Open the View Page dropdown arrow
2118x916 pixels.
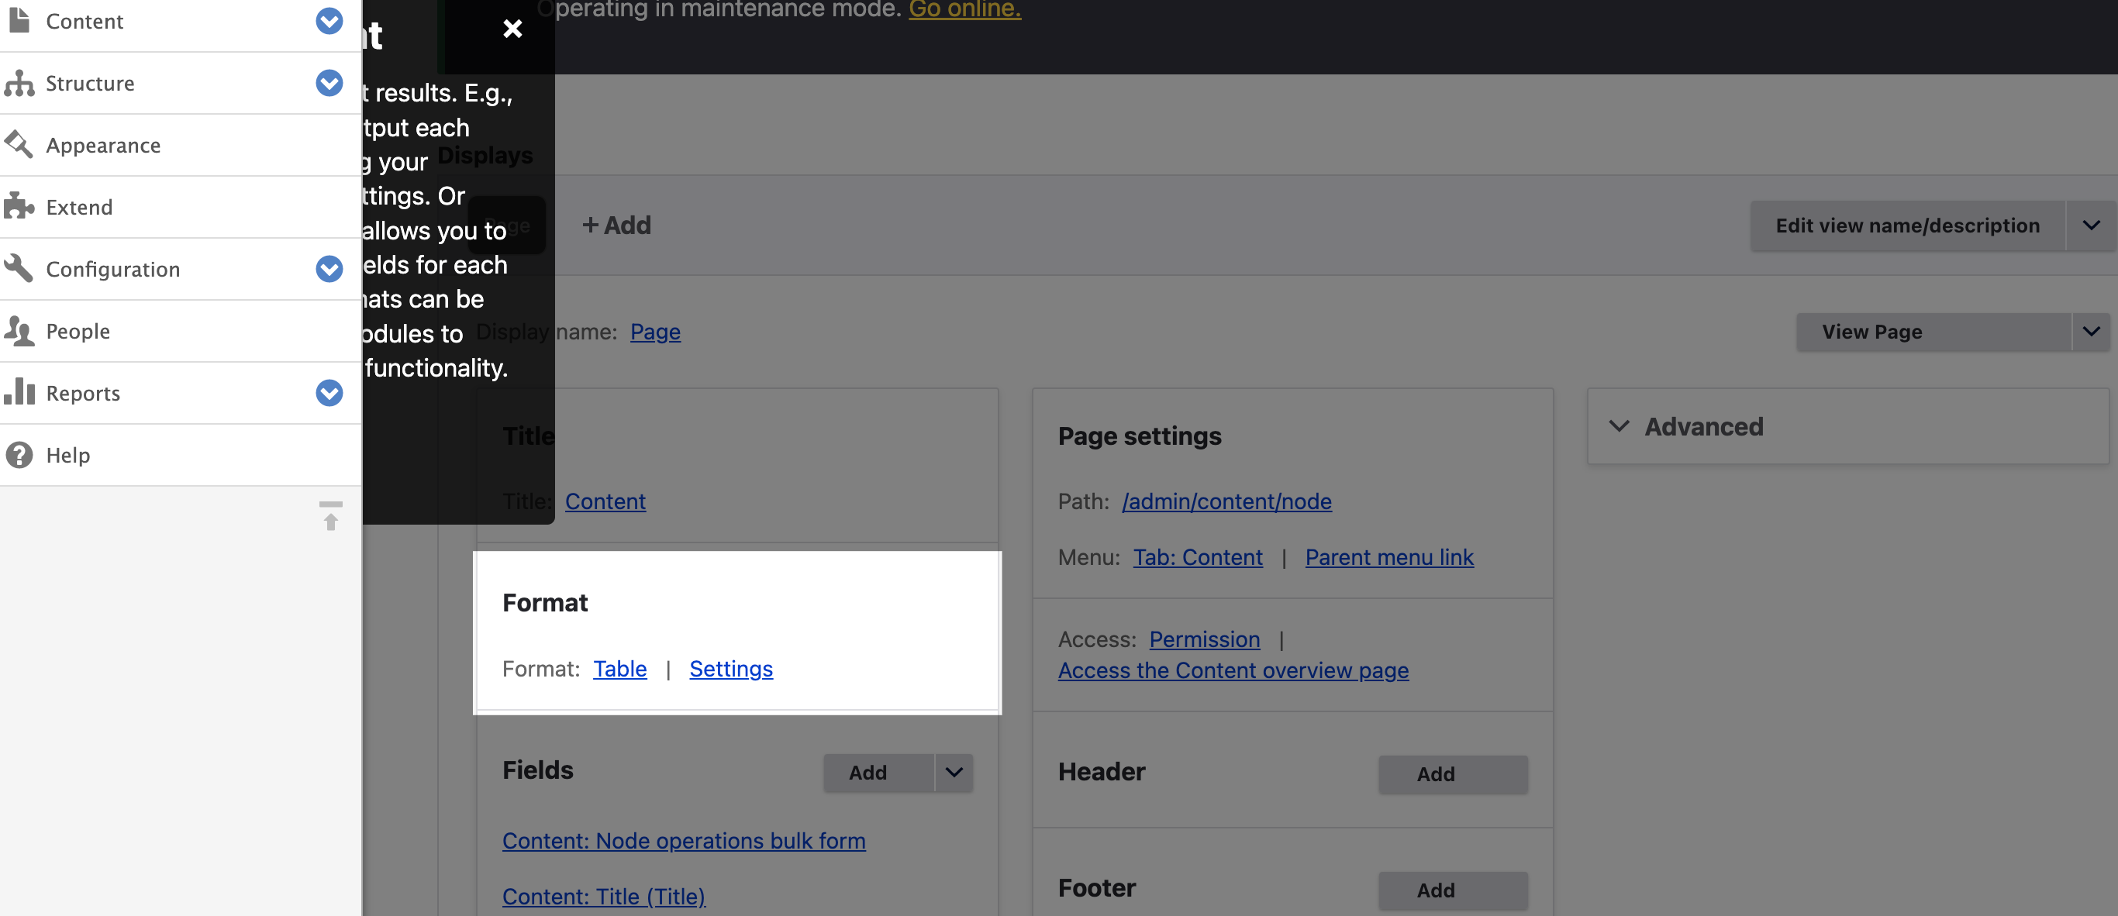coord(2090,332)
